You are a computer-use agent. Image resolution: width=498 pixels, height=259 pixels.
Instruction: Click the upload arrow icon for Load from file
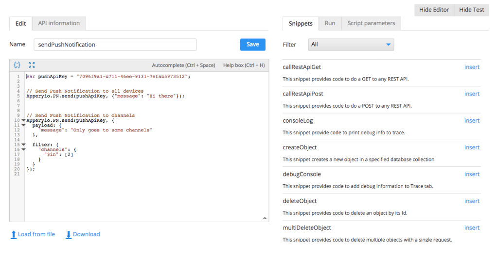tap(13, 235)
